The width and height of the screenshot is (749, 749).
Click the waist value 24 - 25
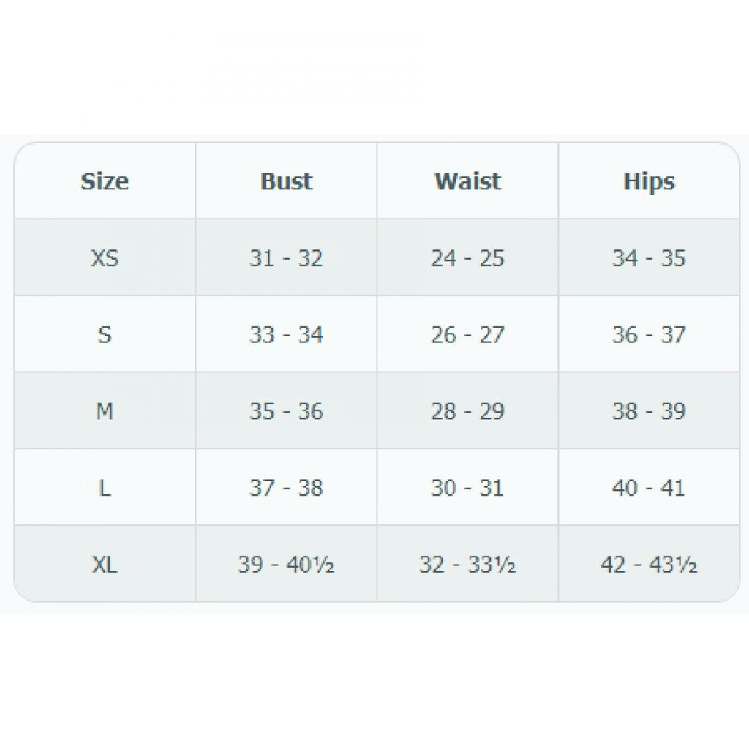(467, 258)
